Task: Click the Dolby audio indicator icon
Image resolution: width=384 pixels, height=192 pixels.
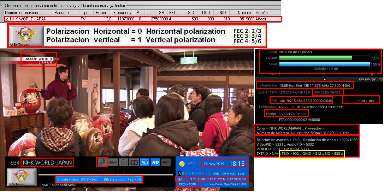Action: [134, 162]
